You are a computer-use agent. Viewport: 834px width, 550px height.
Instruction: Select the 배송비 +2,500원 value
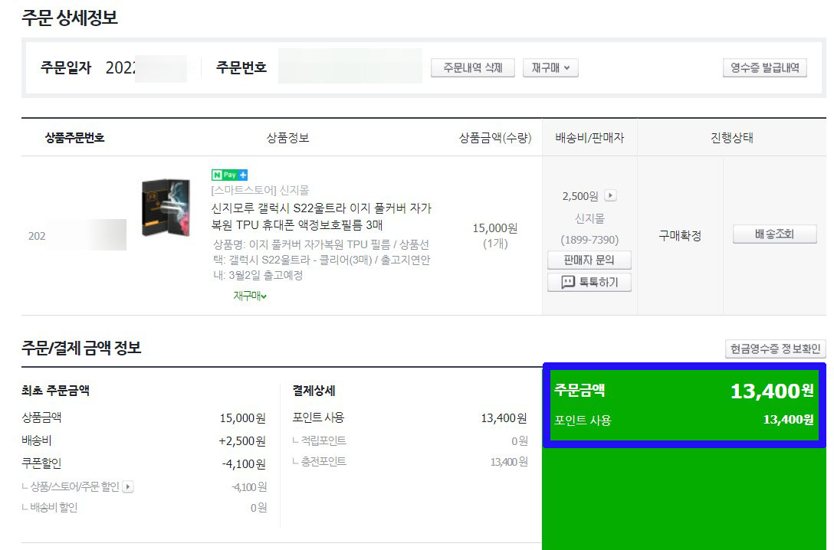242,441
